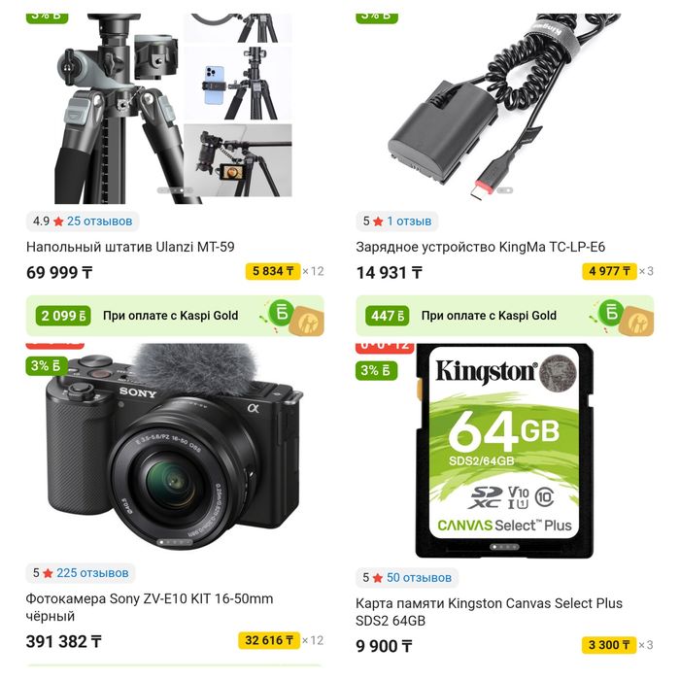Screen dimensions: 680x680
Task: Open the 225 отзывов reviews link
Action: [x=92, y=573]
